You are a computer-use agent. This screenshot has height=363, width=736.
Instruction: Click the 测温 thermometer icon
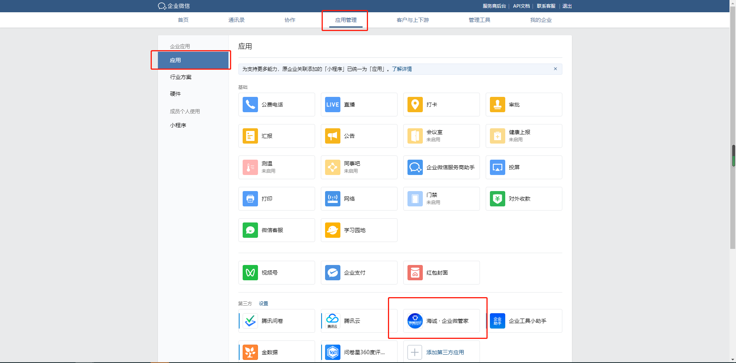(250, 167)
